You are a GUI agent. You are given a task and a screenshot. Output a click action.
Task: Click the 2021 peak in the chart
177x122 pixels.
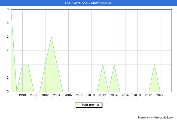(154, 65)
